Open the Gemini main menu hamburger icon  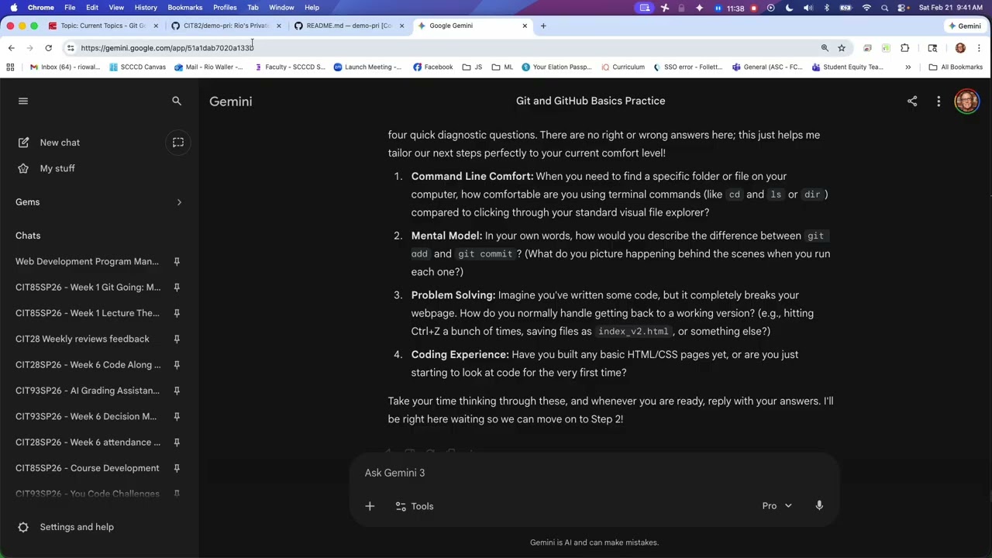tap(23, 101)
